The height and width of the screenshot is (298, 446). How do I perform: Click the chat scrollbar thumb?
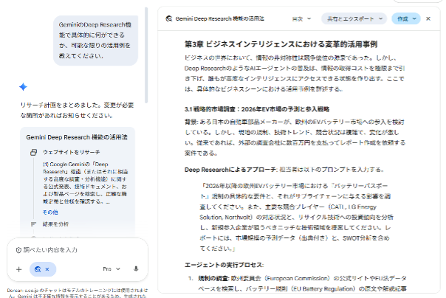pyautogui.click(x=146, y=55)
